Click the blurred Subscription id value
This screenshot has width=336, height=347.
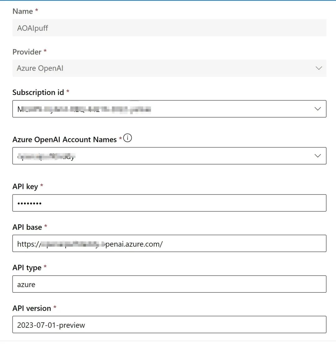[84, 109]
